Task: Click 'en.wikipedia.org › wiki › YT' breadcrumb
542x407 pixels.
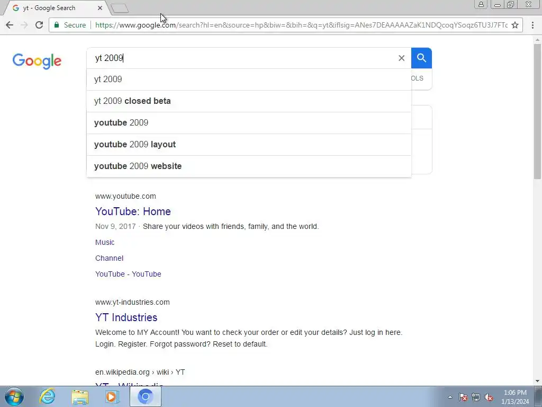Action: click(x=140, y=373)
